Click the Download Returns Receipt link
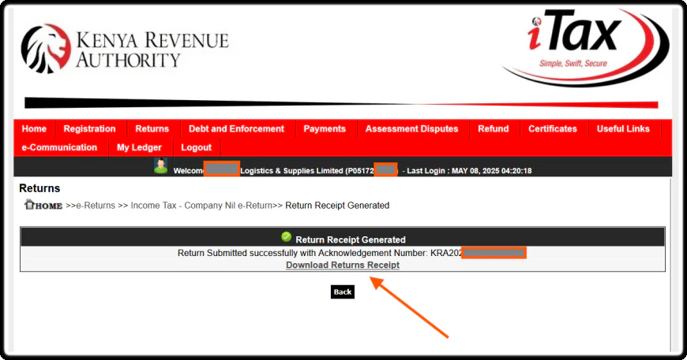687x360 pixels. tap(343, 265)
